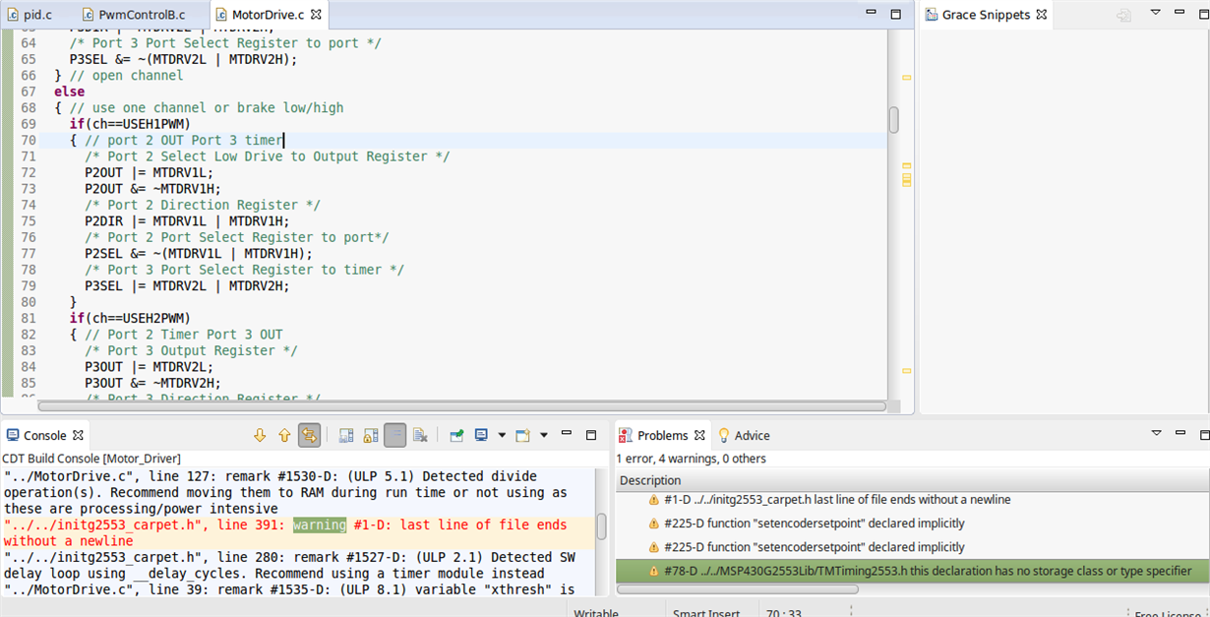Switch to the pid.c editor tab
This screenshot has height=617, width=1210.
(31, 15)
